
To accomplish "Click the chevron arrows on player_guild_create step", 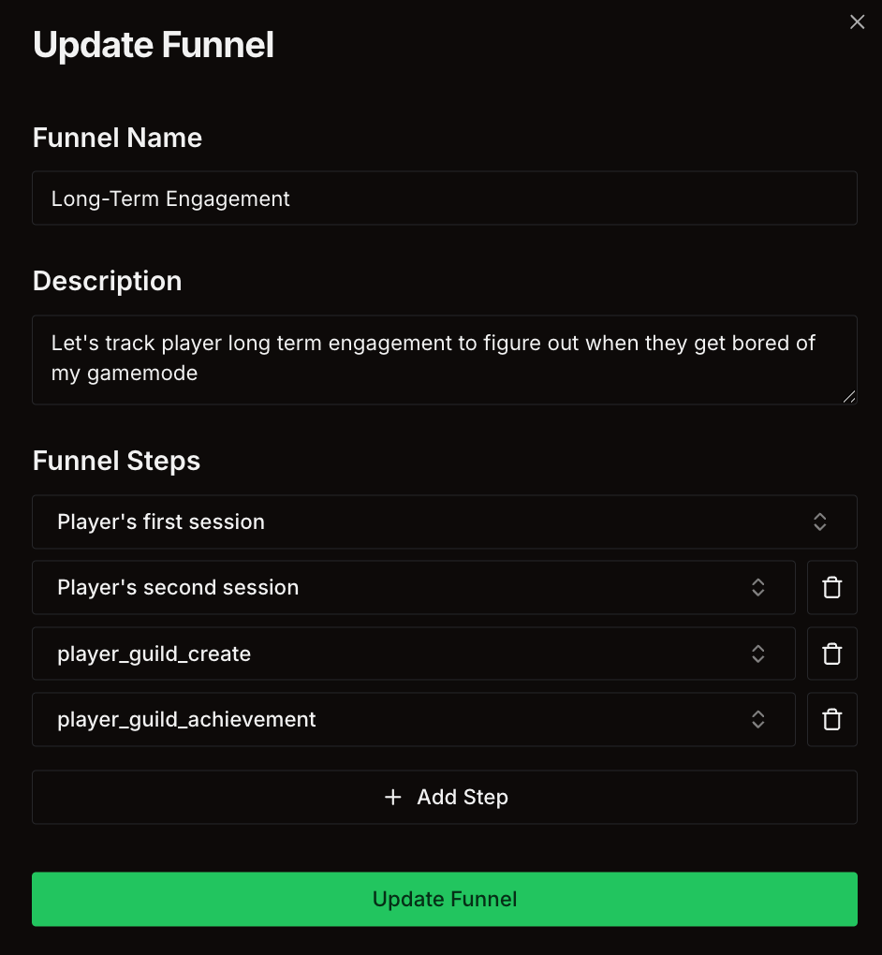I will (x=758, y=654).
